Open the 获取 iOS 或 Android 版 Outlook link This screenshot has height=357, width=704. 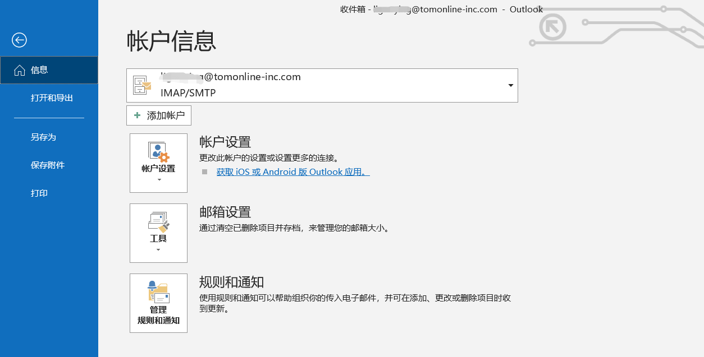click(x=292, y=172)
